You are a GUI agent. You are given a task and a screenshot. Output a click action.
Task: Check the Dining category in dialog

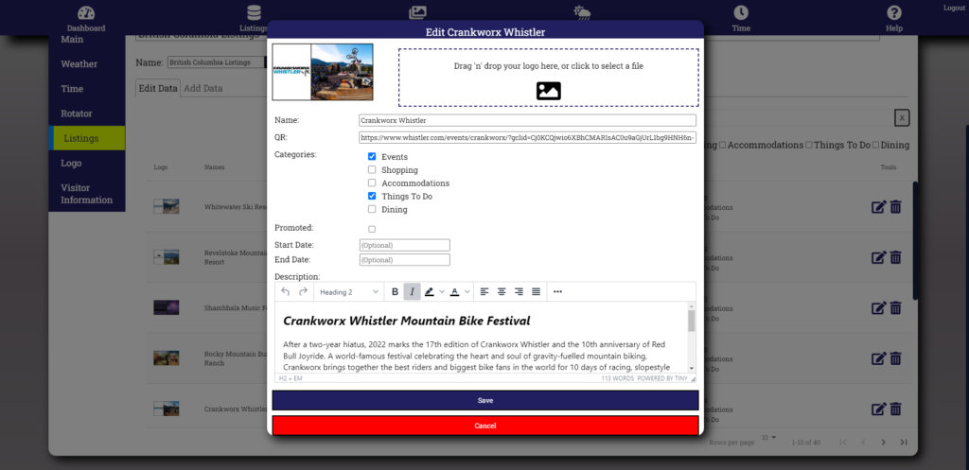click(x=372, y=209)
